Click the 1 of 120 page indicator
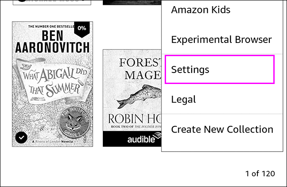This screenshot has width=287, height=187. point(259,173)
